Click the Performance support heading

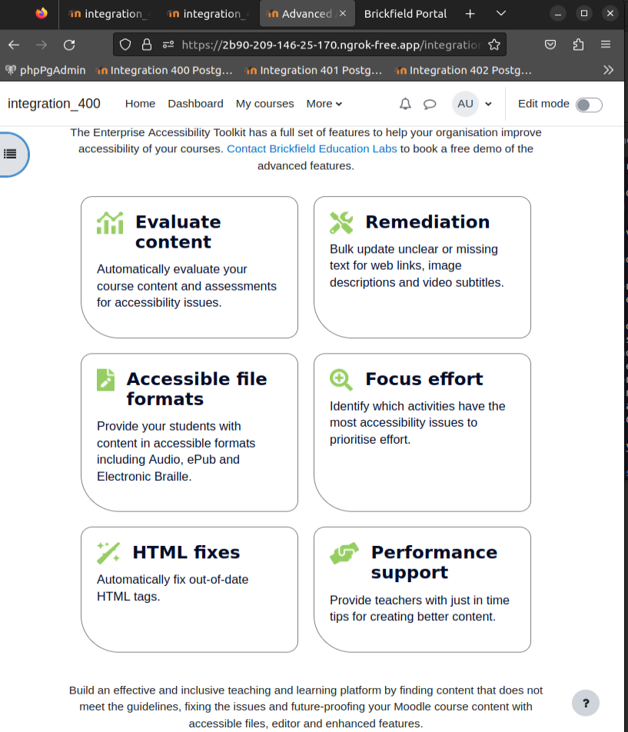434,563
